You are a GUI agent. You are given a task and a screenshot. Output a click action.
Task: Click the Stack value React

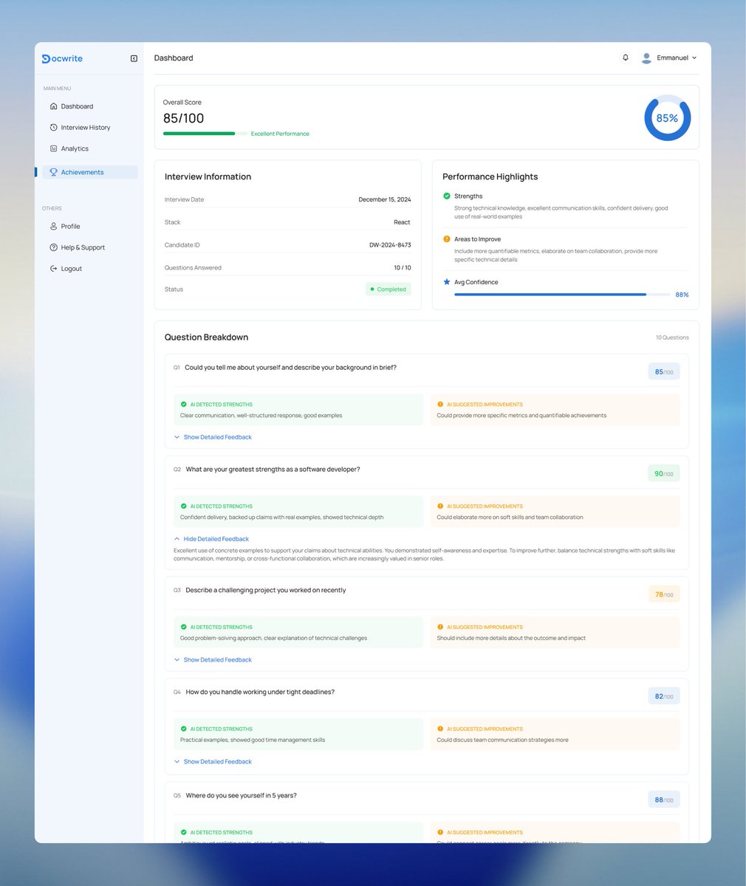[403, 222]
